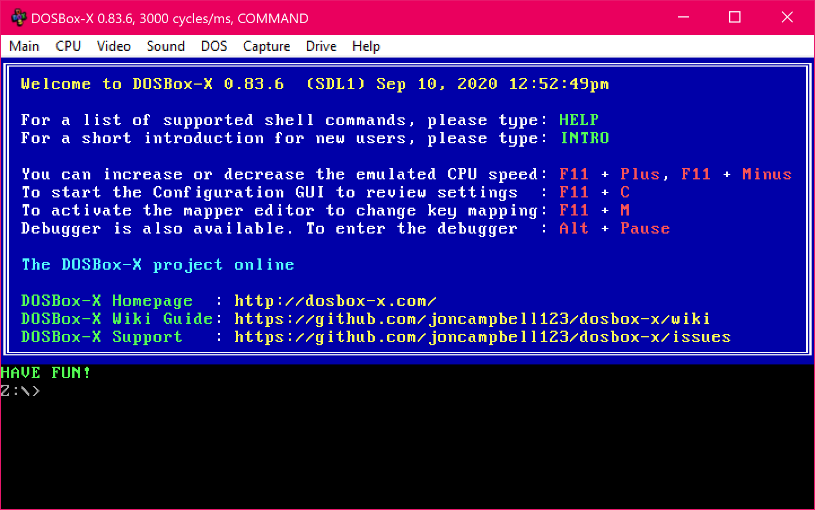815x510 pixels.
Task: Minimize the DOSBox-X window
Action: pyautogui.click(x=683, y=17)
